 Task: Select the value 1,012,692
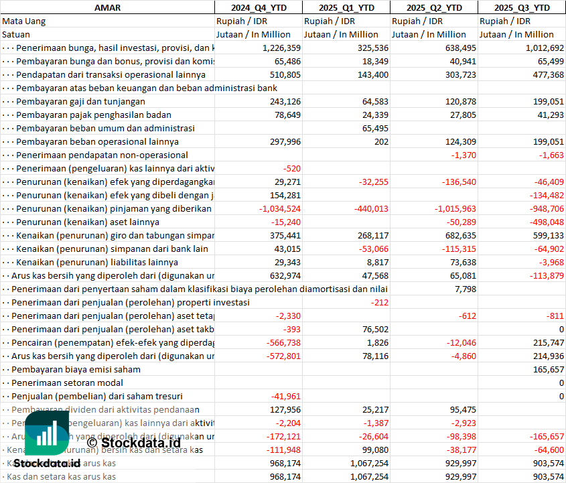coord(545,48)
